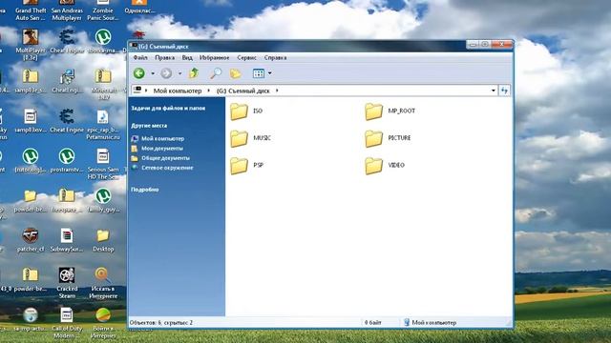Select the samp03e zipped folder icon
The height and width of the screenshot is (343, 611).
point(31,81)
